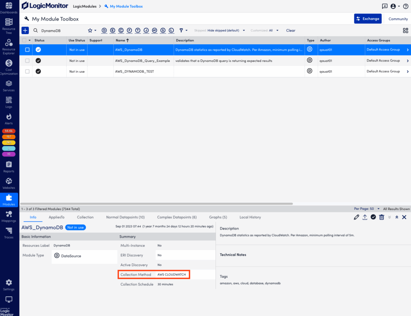Screen dimensions: 411x316
Task: Filter by JobMonitor type J icon
Action: 146,31
